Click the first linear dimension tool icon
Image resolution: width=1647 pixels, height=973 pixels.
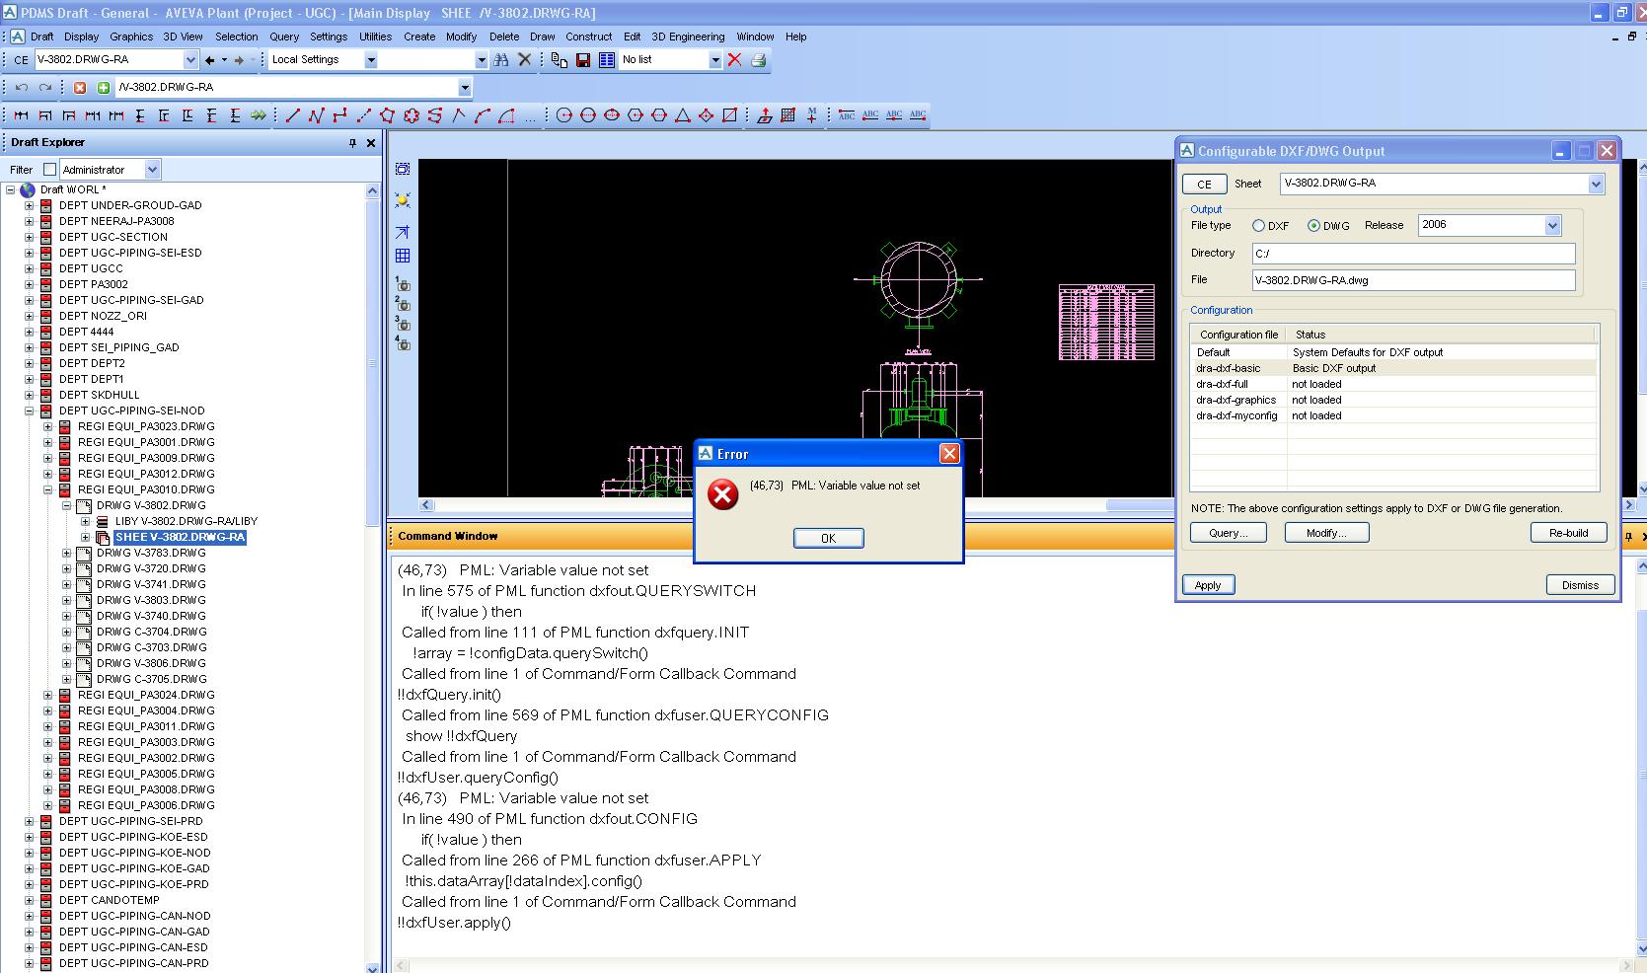(21, 115)
